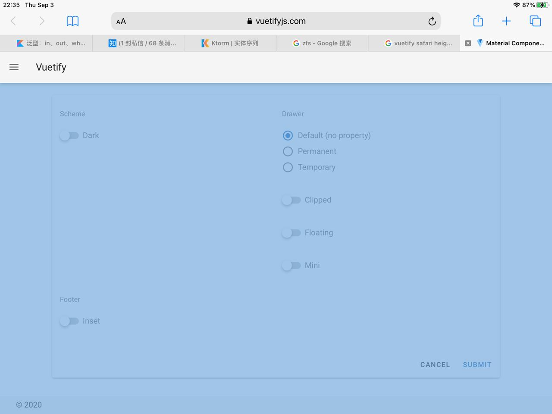Click the AA page settings icon
Viewport: 552px width, 414px height.
point(121,21)
